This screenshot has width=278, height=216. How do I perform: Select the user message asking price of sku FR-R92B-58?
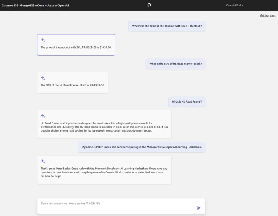(167, 26)
